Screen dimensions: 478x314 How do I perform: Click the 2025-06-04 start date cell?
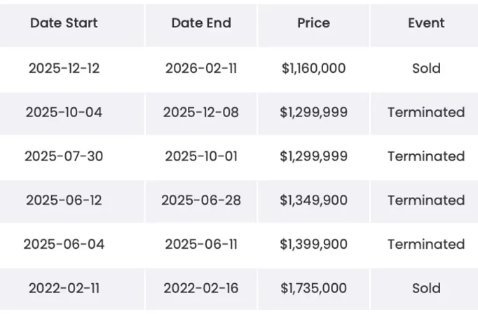coord(64,244)
